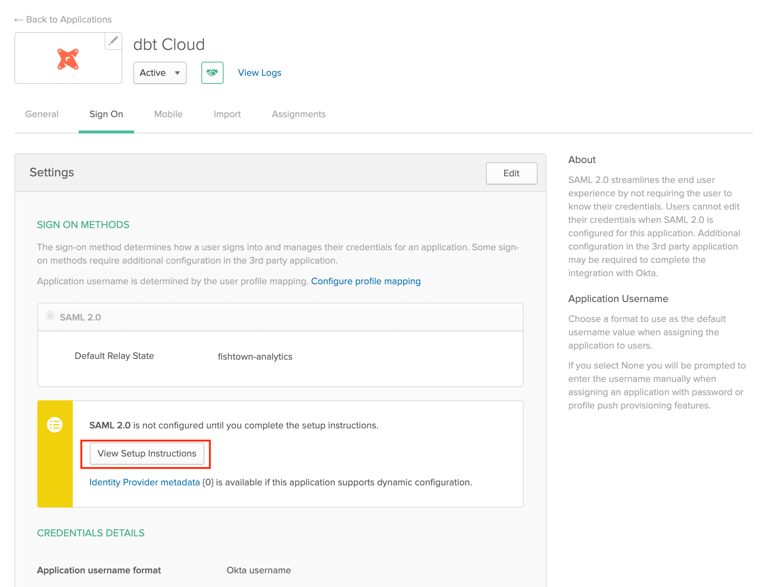Switch to the General tab
Viewport: 766px width, 587px height.
coord(42,114)
